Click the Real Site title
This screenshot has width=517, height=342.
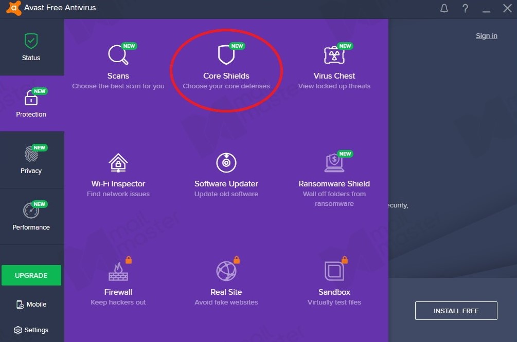(226, 292)
